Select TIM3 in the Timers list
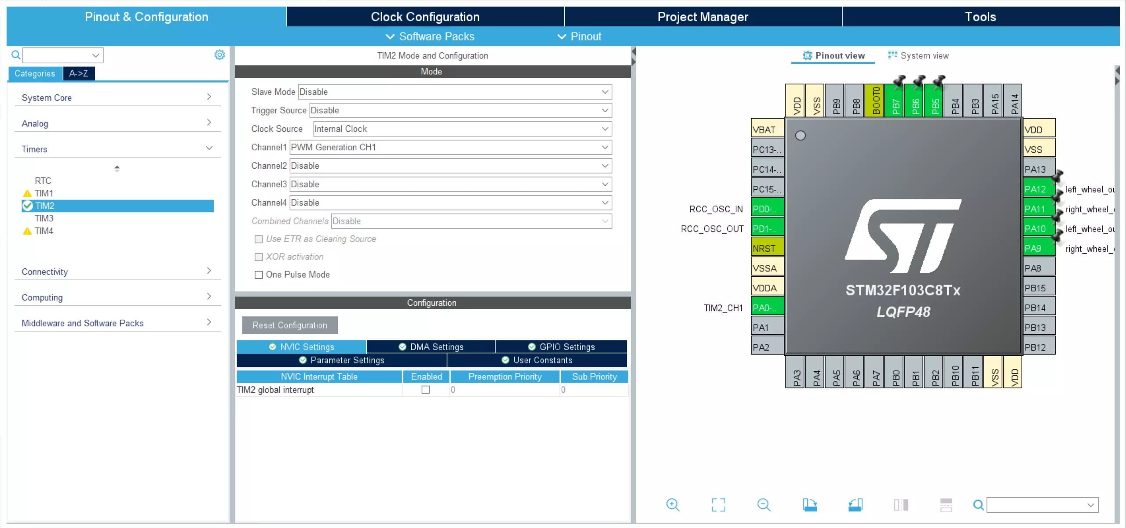Viewport: 1126px width, 528px height. click(x=44, y=218)
